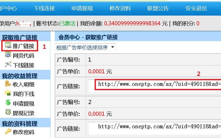This screenshot has height=138, width=221.
Task: Click 广告单价 0.0001 元 of ad 1
Action: pyautogui.click(x=100, y=71)
